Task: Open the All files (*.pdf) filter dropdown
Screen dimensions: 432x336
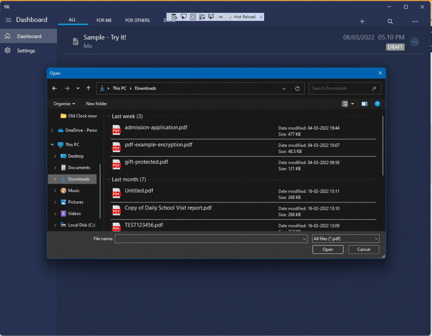Action: [346, 239]
